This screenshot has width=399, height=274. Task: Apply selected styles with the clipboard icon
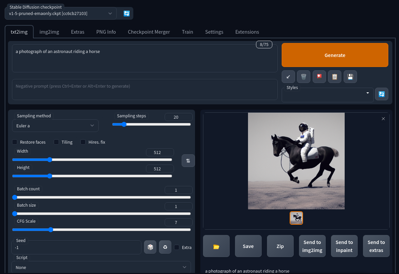[x=335, y=77]
